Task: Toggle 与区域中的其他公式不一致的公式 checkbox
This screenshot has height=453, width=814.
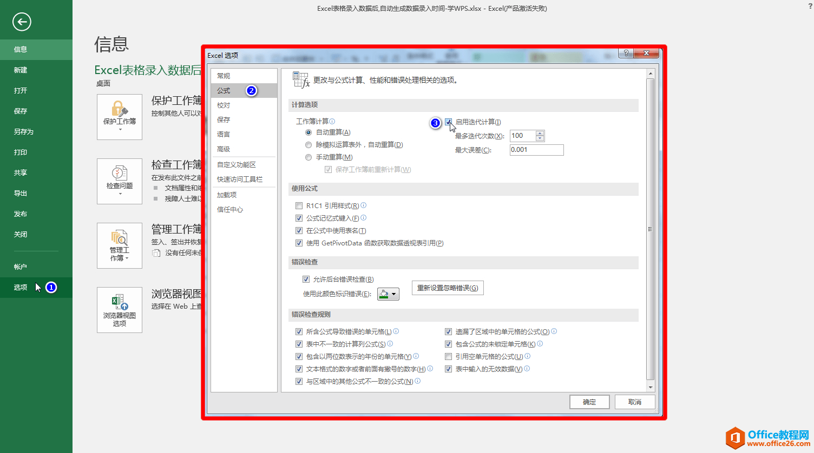Action: click(x=299, y=382)
